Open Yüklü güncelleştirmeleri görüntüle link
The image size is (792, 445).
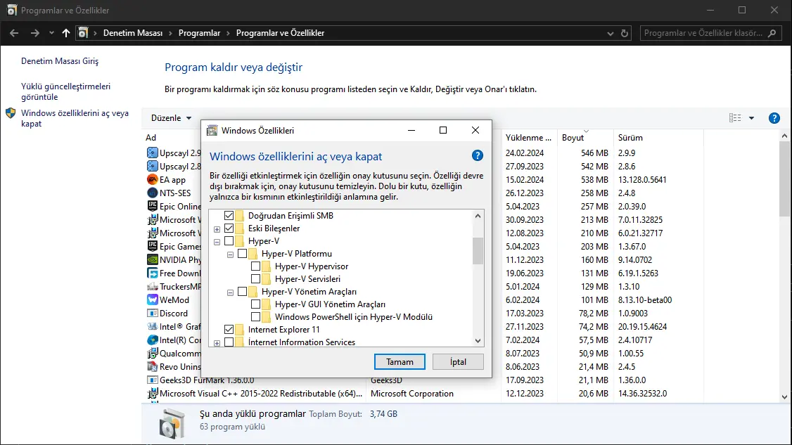(x=65, y=91)
